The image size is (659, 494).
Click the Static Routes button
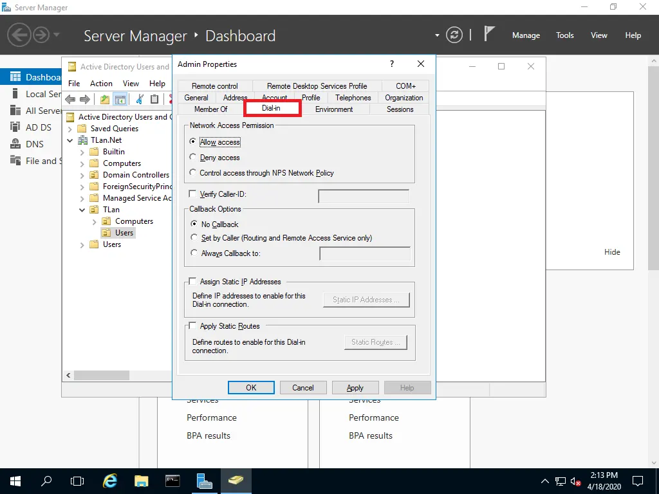point(376,342)
